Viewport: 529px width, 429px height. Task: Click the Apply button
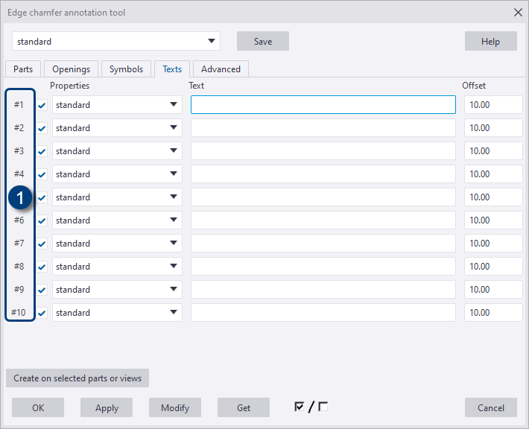click(x=107, y=407)
